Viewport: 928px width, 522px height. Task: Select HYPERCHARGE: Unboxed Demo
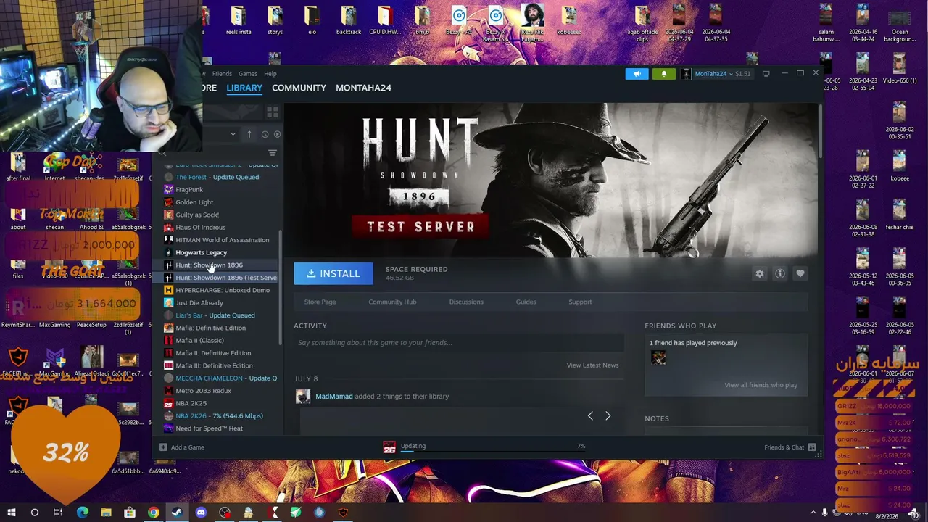(x=222, y=290)
